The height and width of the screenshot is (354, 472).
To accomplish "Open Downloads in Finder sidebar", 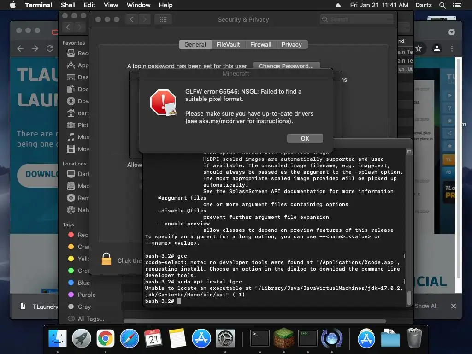I will tap(78, 101).
